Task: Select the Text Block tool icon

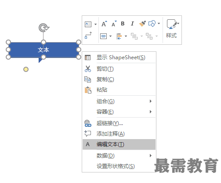Action: (x=88, y=24)
